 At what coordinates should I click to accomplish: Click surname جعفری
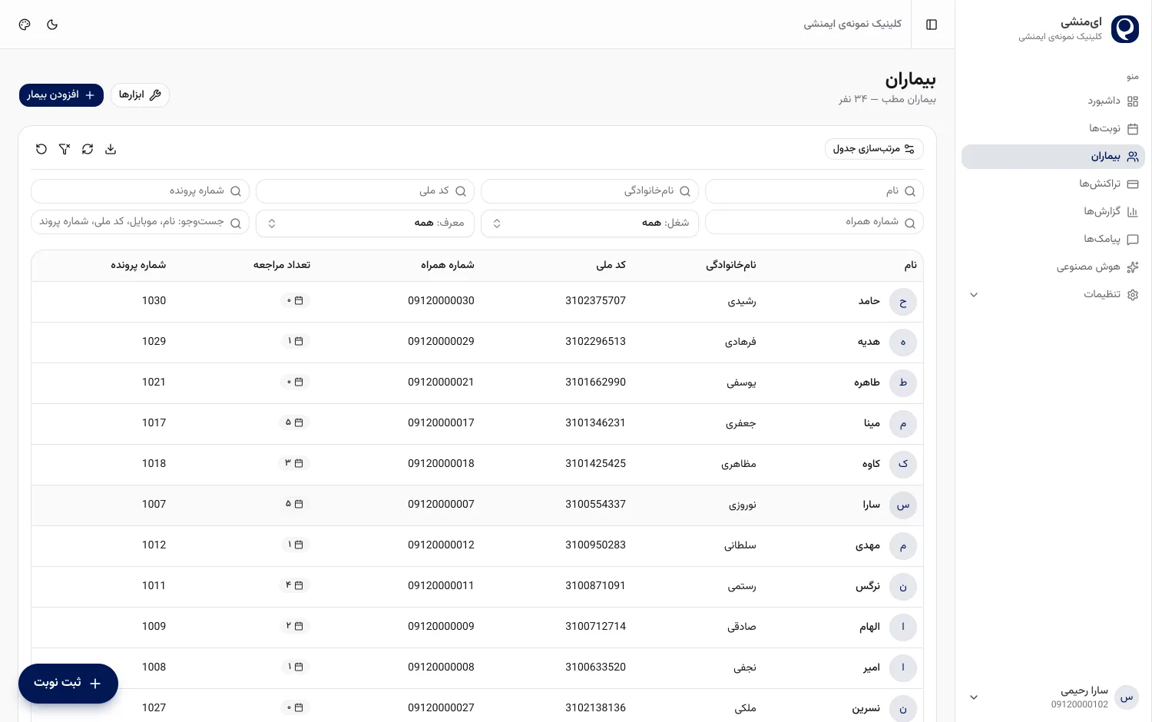741,423
